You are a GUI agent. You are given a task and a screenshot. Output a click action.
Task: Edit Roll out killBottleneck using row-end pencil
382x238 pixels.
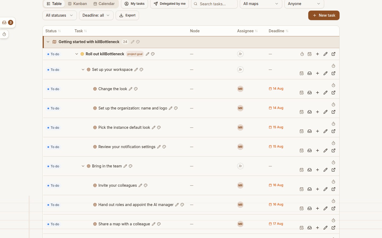(325, 54)
